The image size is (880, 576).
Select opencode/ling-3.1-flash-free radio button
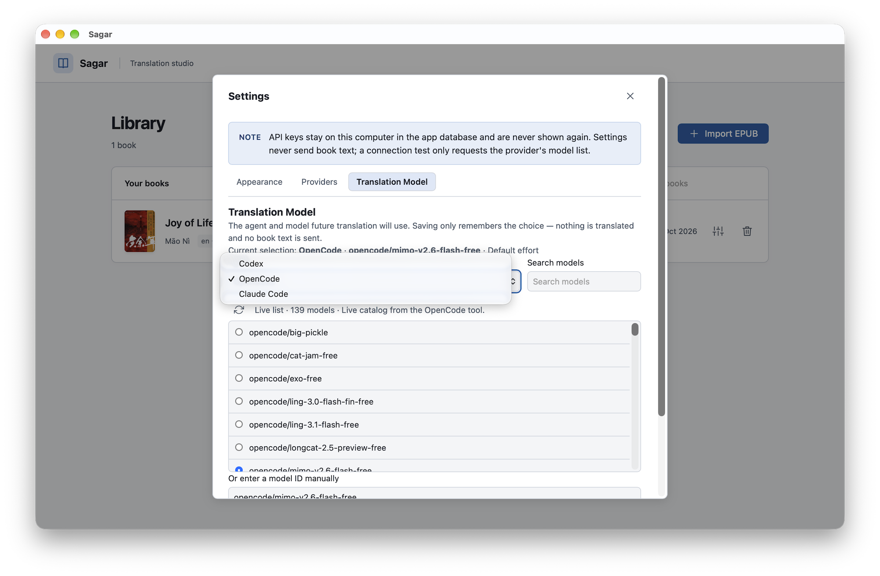point(239,424)
